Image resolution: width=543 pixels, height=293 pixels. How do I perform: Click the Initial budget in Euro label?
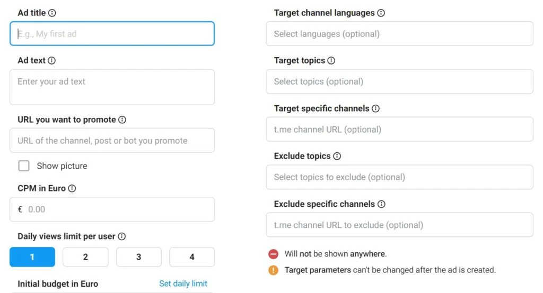pyautogui.click(x=58, y=283)
